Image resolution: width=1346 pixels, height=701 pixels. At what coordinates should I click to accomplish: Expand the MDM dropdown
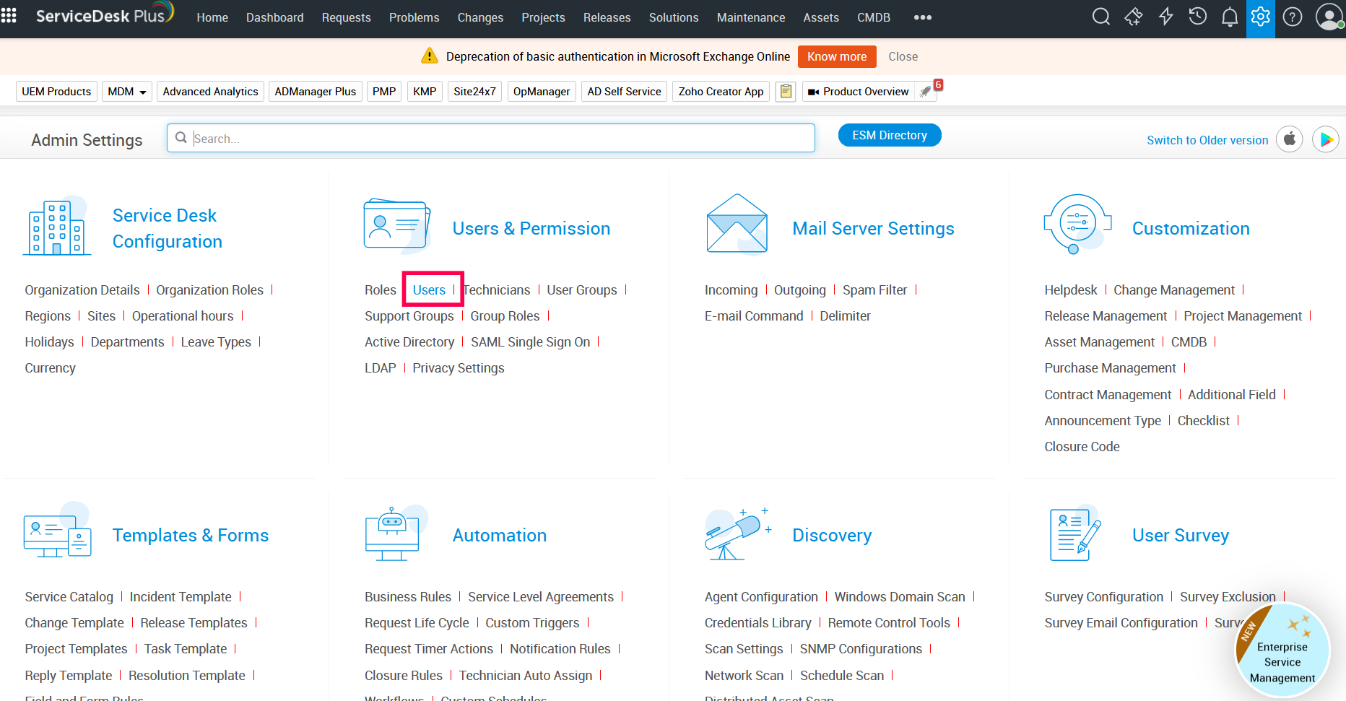point(126,91)
